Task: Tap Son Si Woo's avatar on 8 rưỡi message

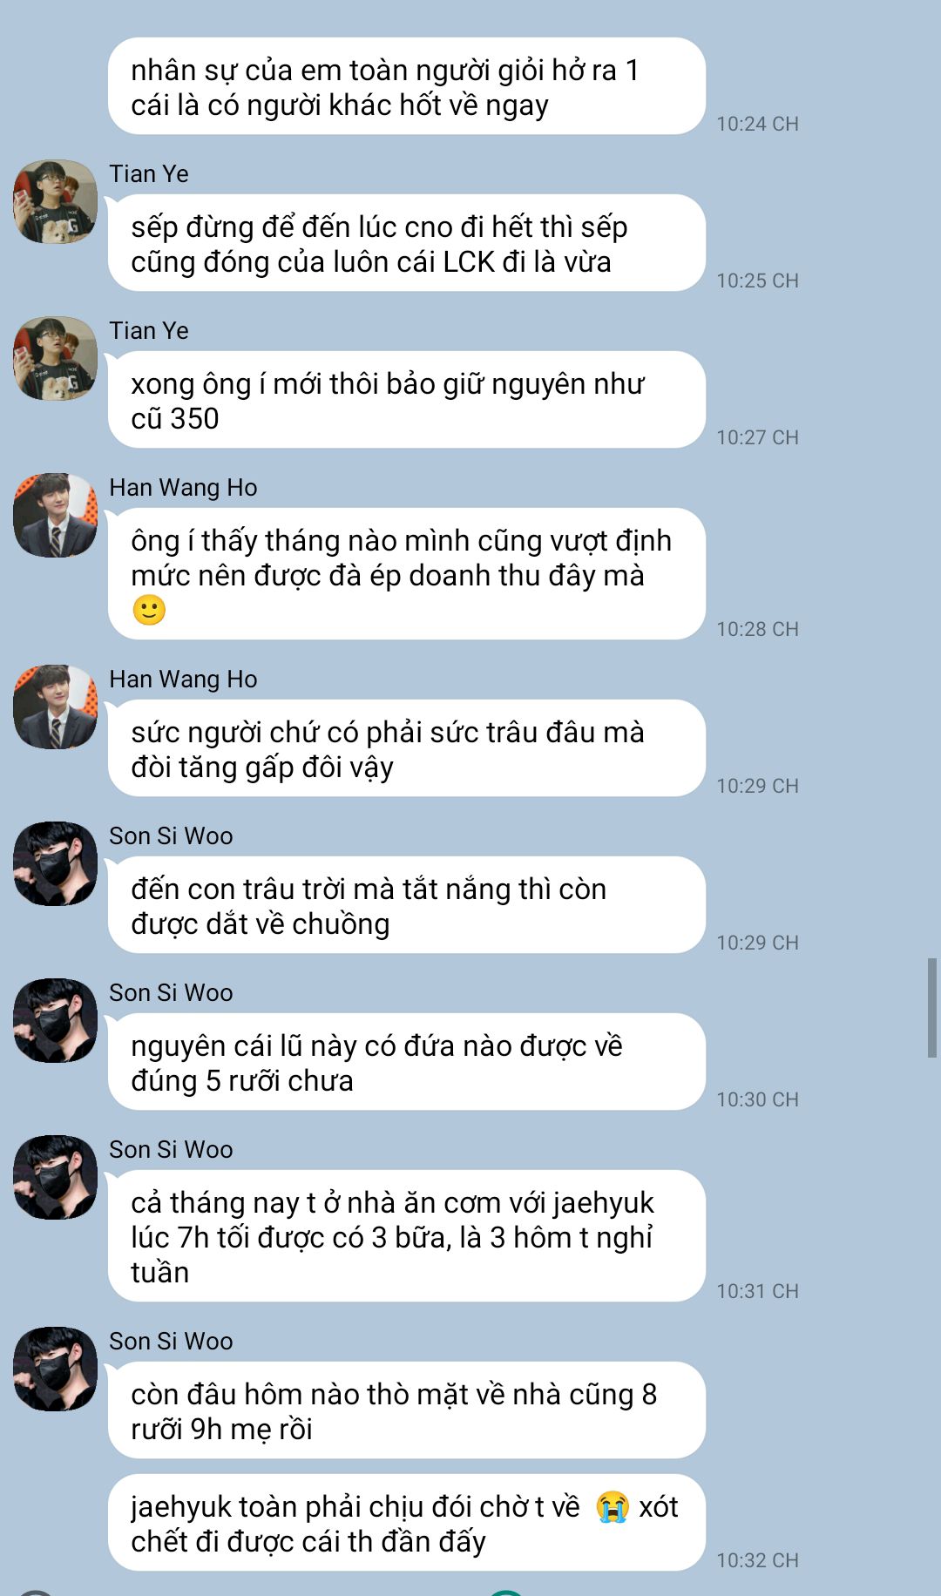Action: [x=55, y=1369]
